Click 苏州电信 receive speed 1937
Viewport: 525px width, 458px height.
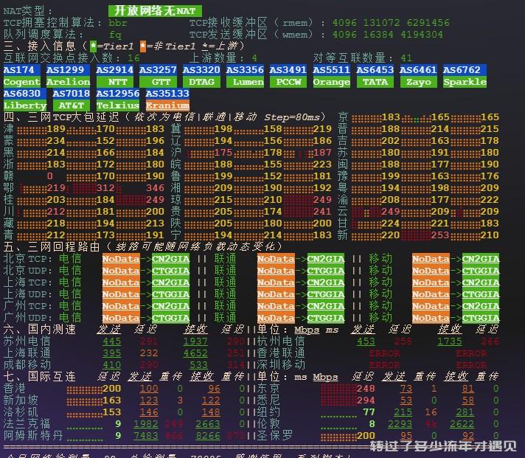[x=195, y=341]
